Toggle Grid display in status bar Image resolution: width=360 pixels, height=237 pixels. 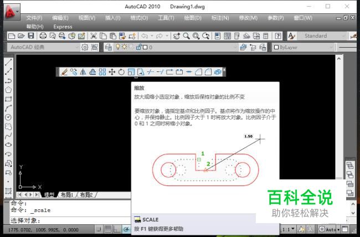[107, 229]
